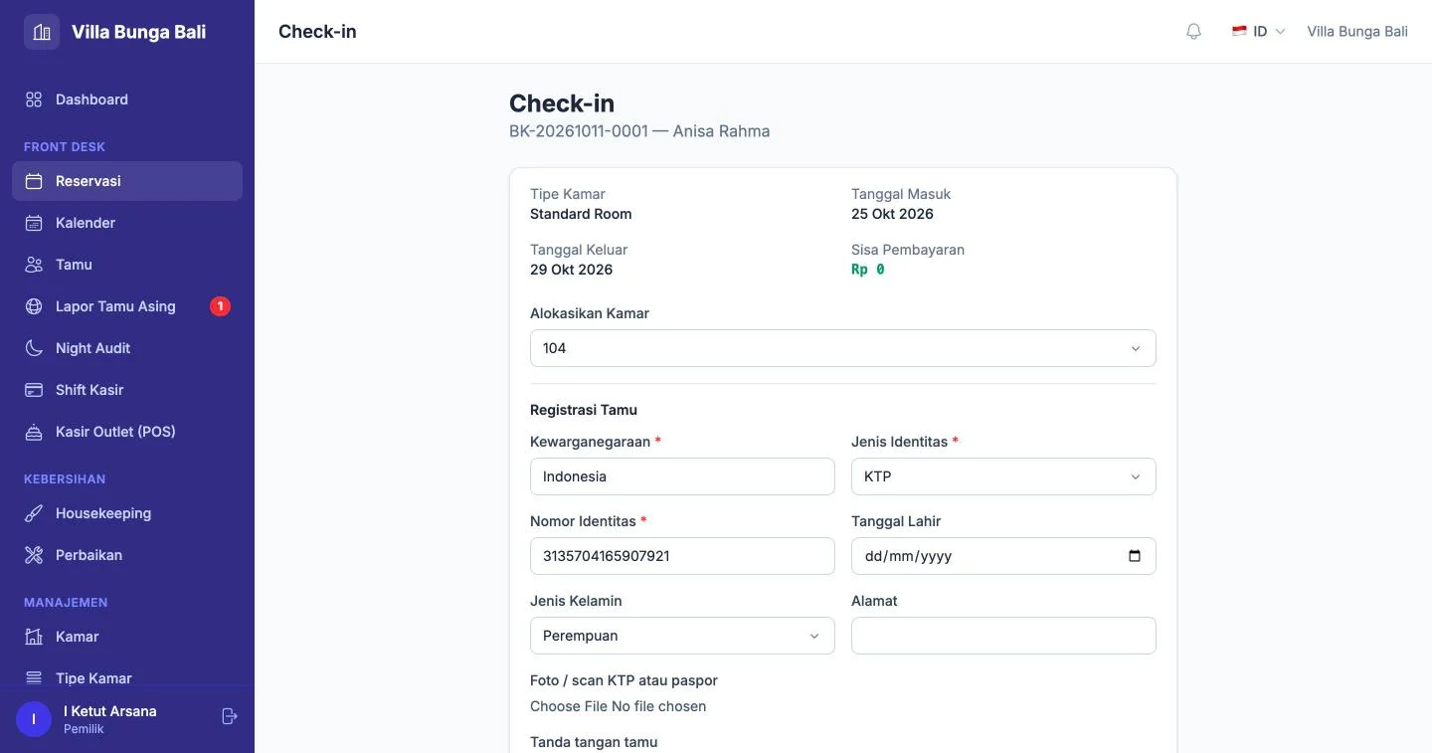The width and height of the screenshot is (1432, 753).
Task: Open the Tamu menu item
Action: pos(127,265)
